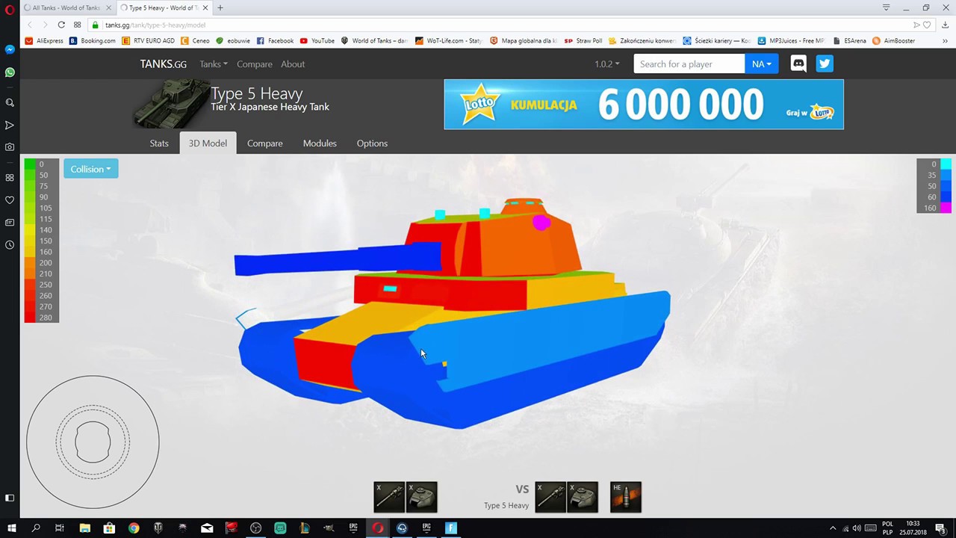Open the Ceneo bookmark

click(x=196, y=41)
